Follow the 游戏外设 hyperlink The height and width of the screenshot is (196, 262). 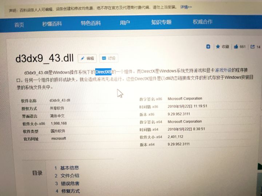(x=223, y=70)
